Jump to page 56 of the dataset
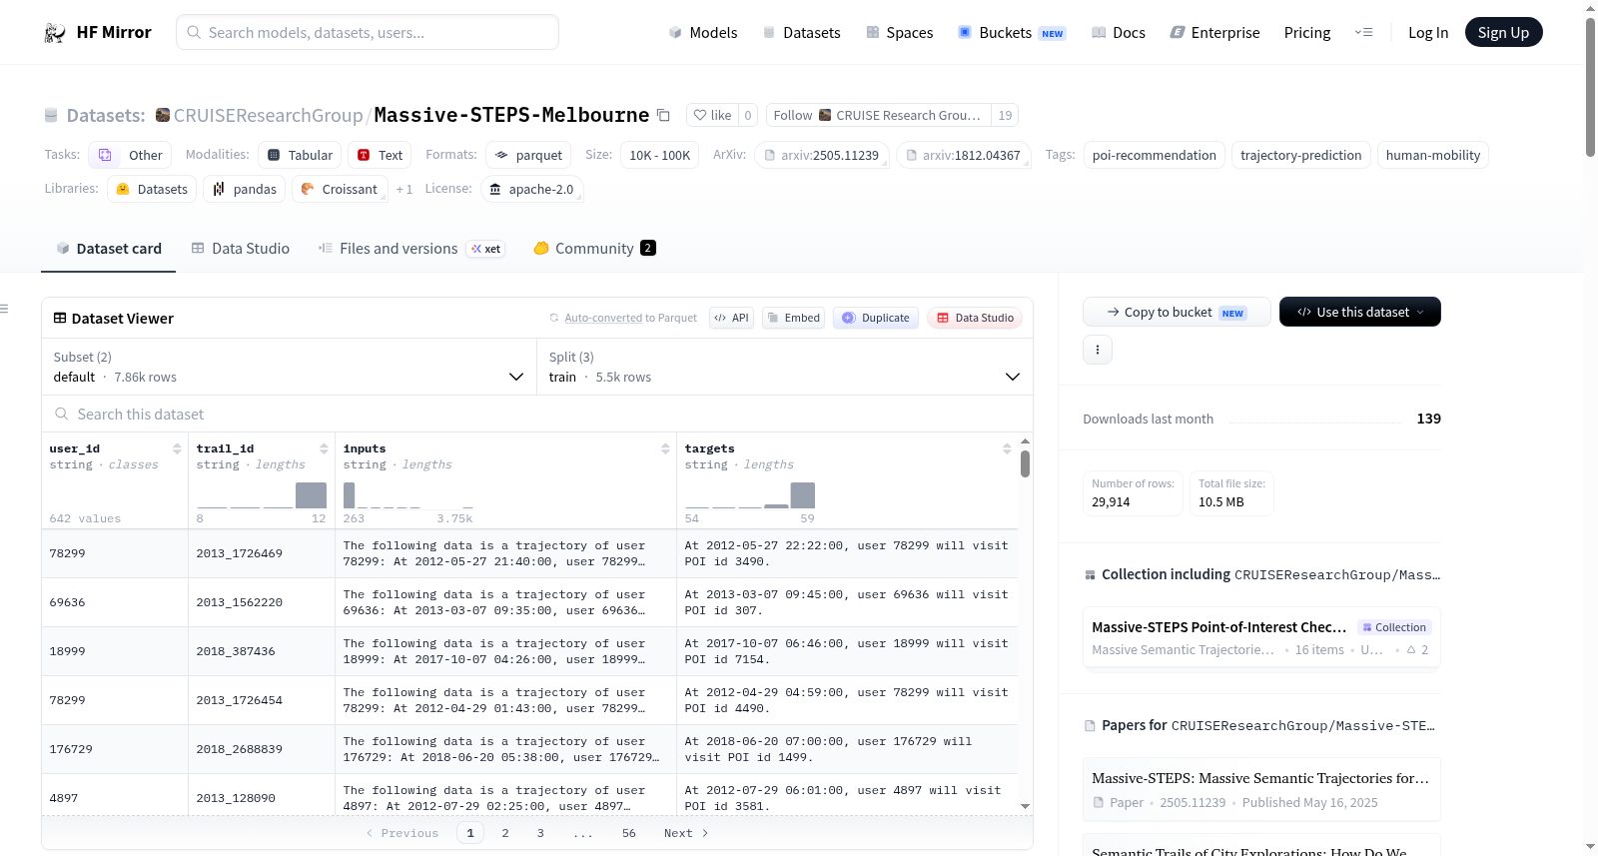Image resolution: width=1598 pixels, height=856 pixels. (x=629, y=833)
